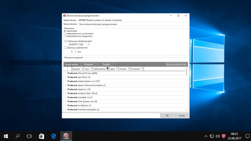The height and width of the screenshot is (141, 251).
Task: Open filter for the Tytuł column
Action: click(91, 69)
